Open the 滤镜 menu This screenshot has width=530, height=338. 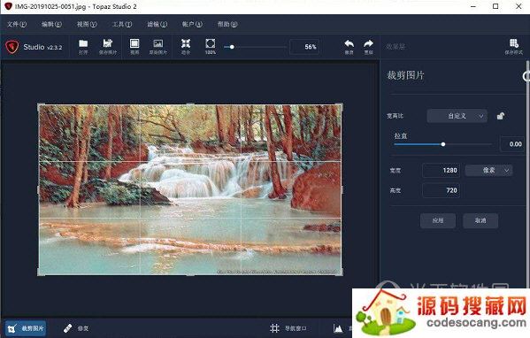(x=157, y=25)
